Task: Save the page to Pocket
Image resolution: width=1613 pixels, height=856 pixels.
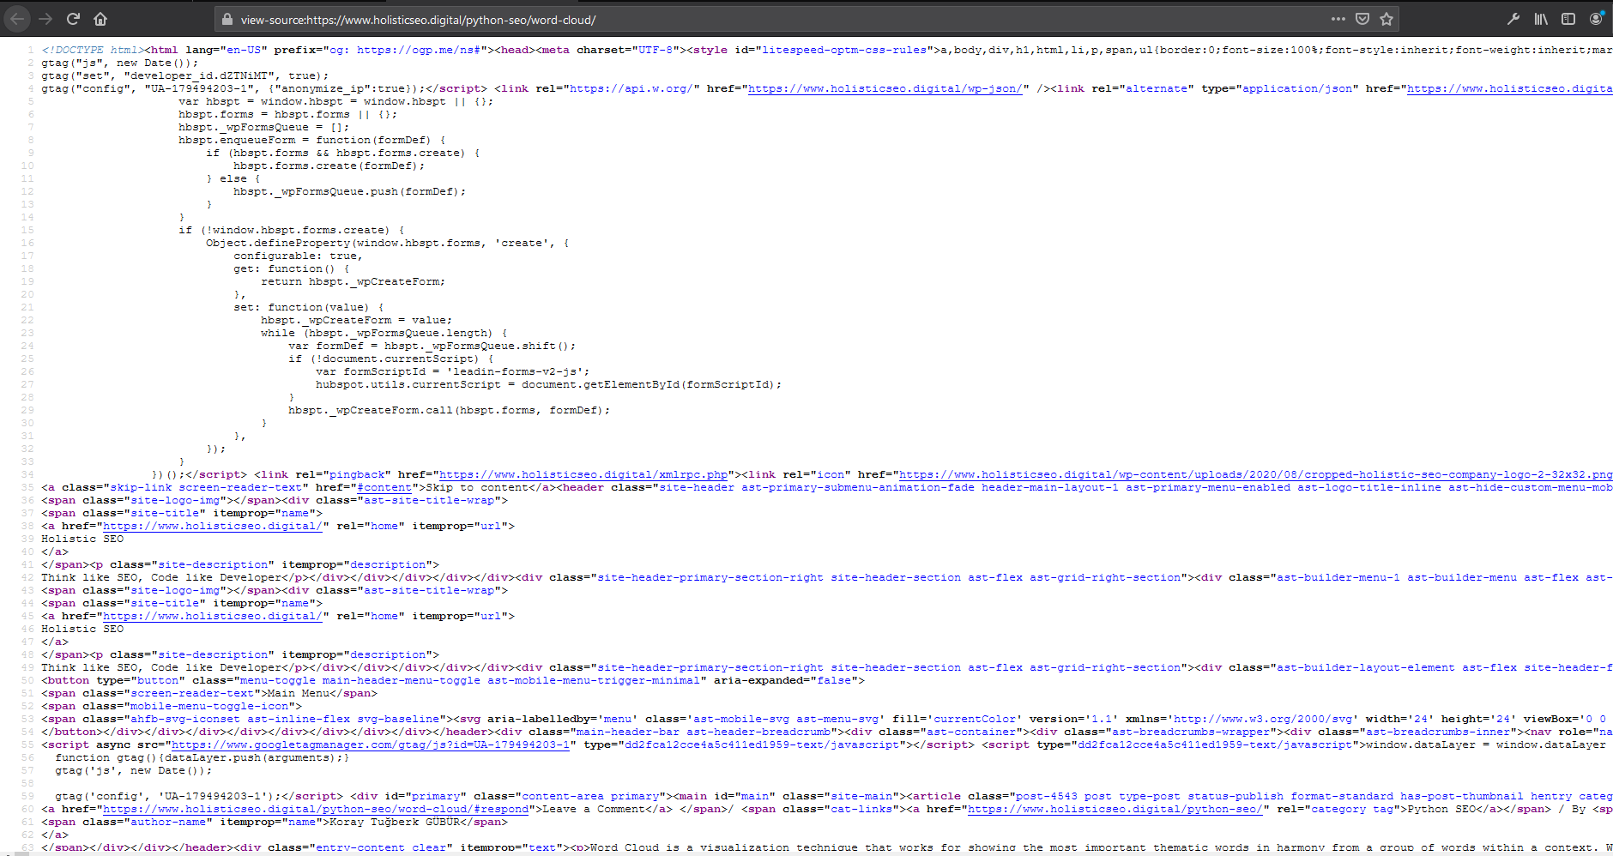Action: coord(1362,18)
